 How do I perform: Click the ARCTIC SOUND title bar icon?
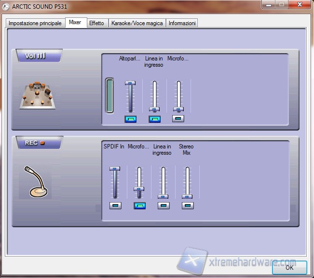coord(6,6)
